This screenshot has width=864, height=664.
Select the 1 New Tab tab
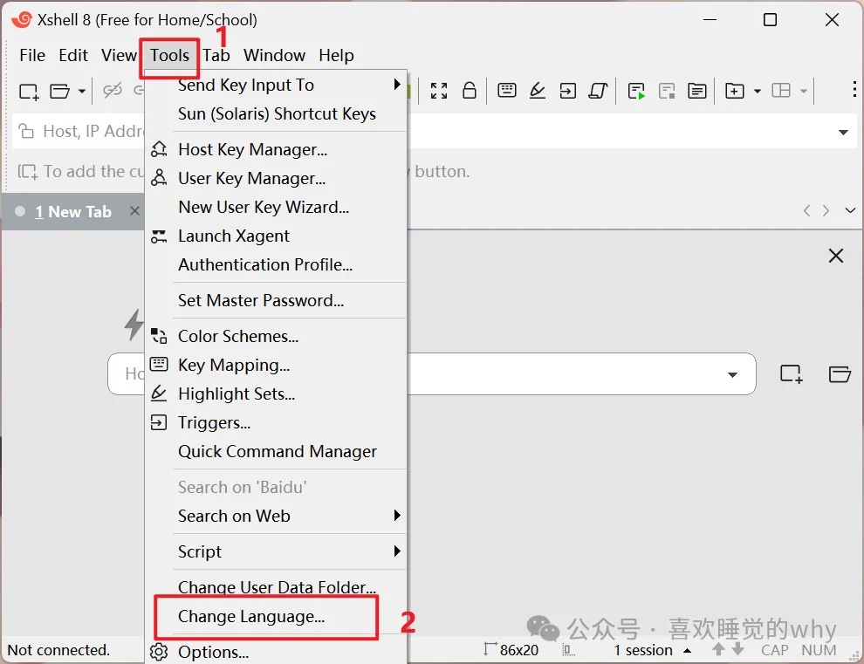pos(72,212)
